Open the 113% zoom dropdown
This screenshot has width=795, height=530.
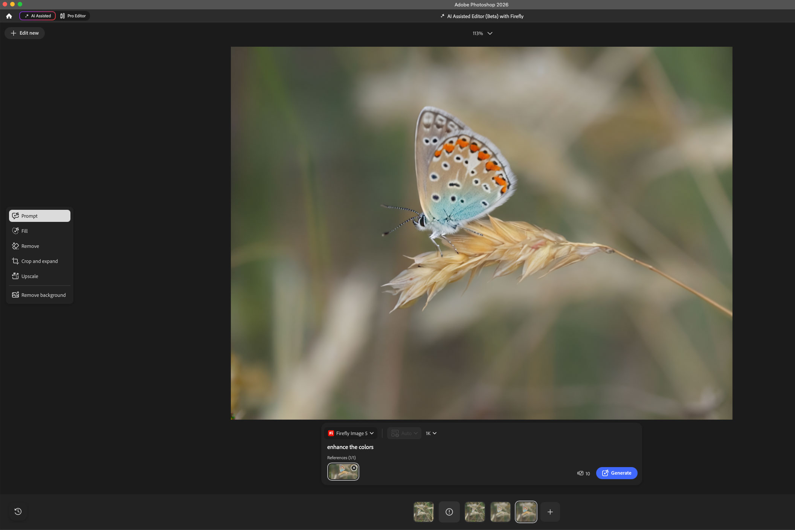tap(482, 34)
